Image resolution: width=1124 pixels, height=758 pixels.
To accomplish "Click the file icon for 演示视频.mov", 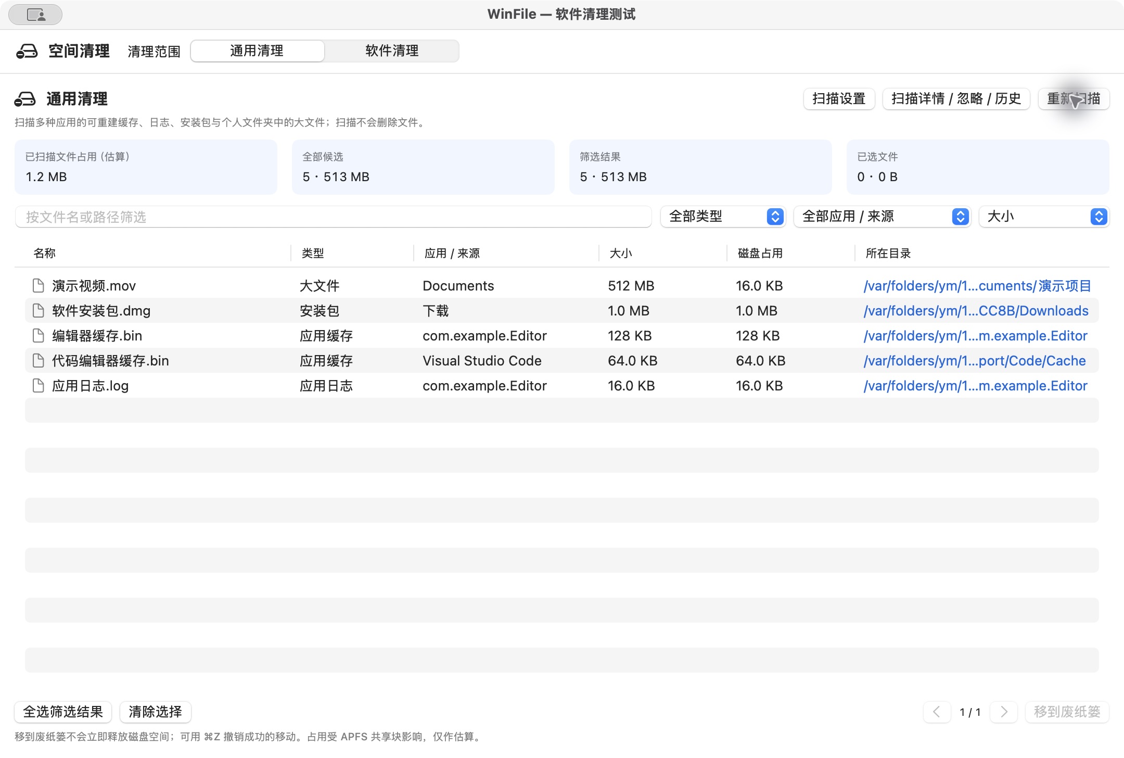I will point(38,285).
